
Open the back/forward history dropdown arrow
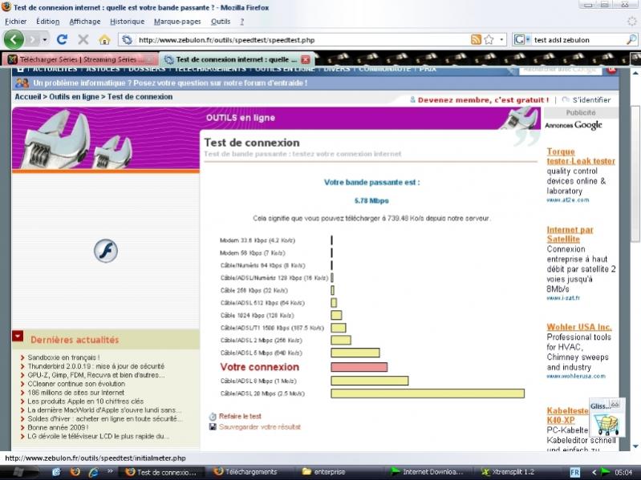(x=45, y=39)
